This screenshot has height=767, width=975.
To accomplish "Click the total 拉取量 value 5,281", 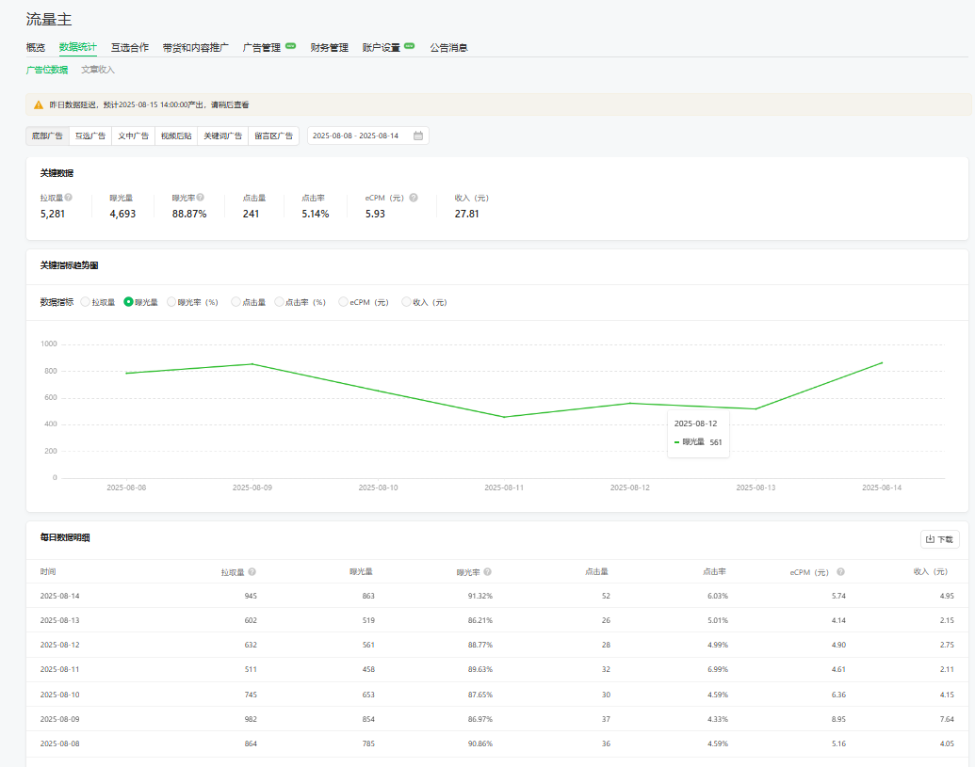I will tap(53, 214).
